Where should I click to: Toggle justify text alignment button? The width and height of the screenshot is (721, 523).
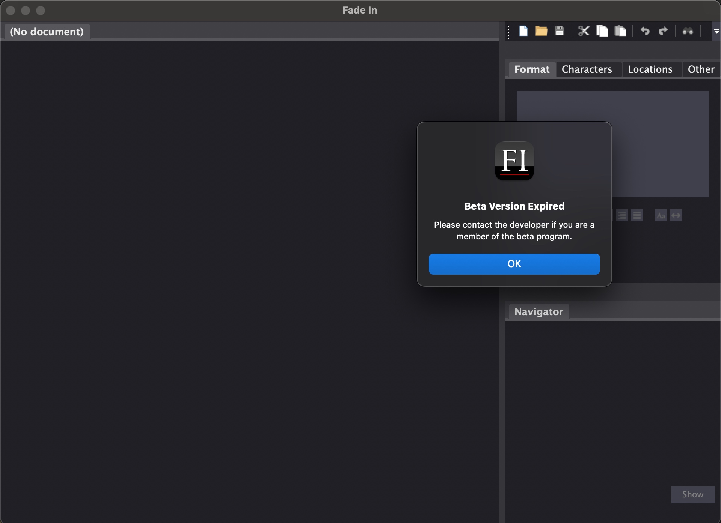pyautogui.click(x=637, y=216)
